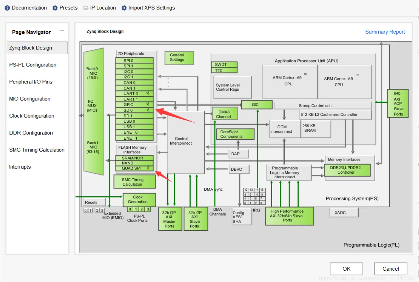
Task: Select the I2C 1 peripheral block
Action: coord(135,77)
